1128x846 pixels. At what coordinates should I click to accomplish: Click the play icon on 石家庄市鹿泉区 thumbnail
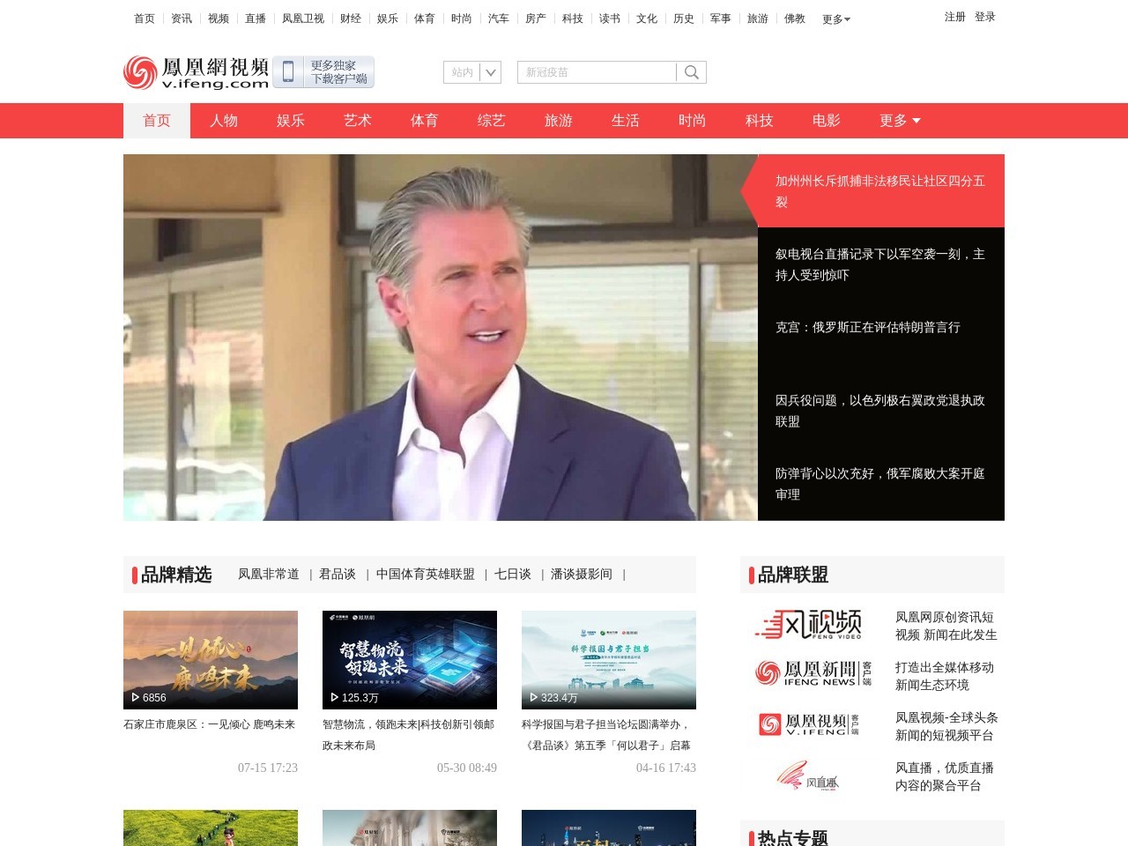135,697
